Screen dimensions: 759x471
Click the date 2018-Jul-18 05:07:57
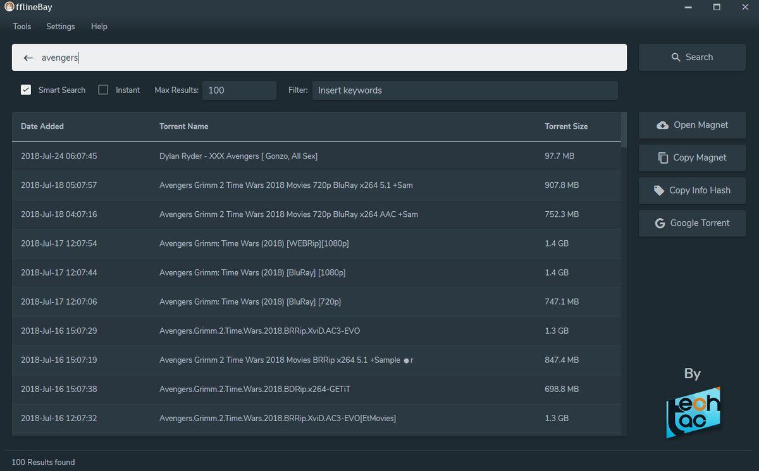click(59, 185)
